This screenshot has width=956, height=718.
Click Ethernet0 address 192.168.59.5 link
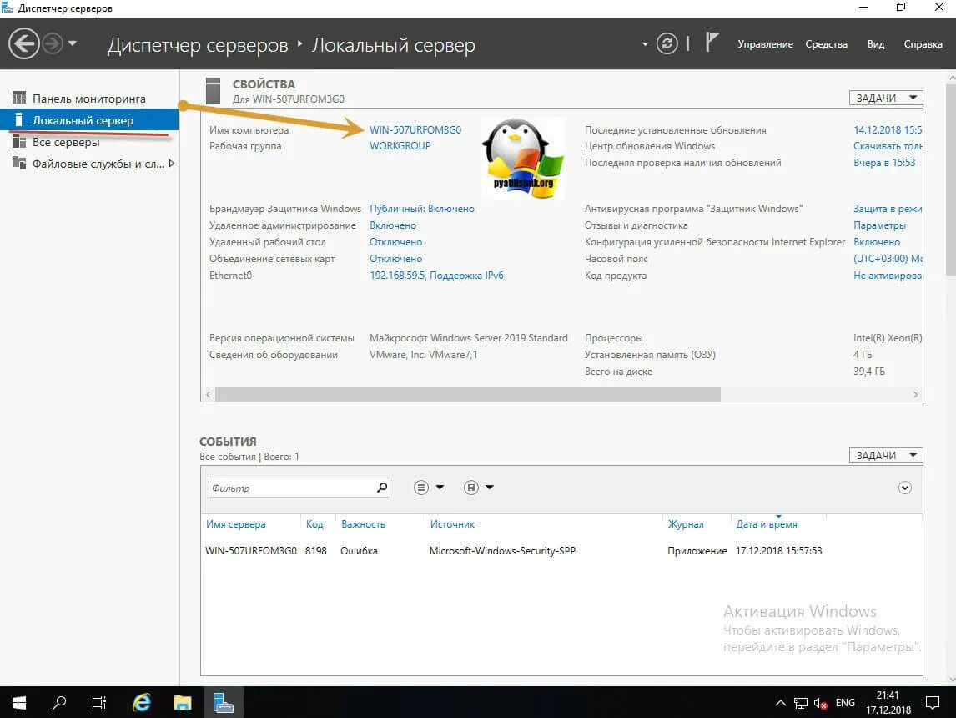tap(436, 276)
